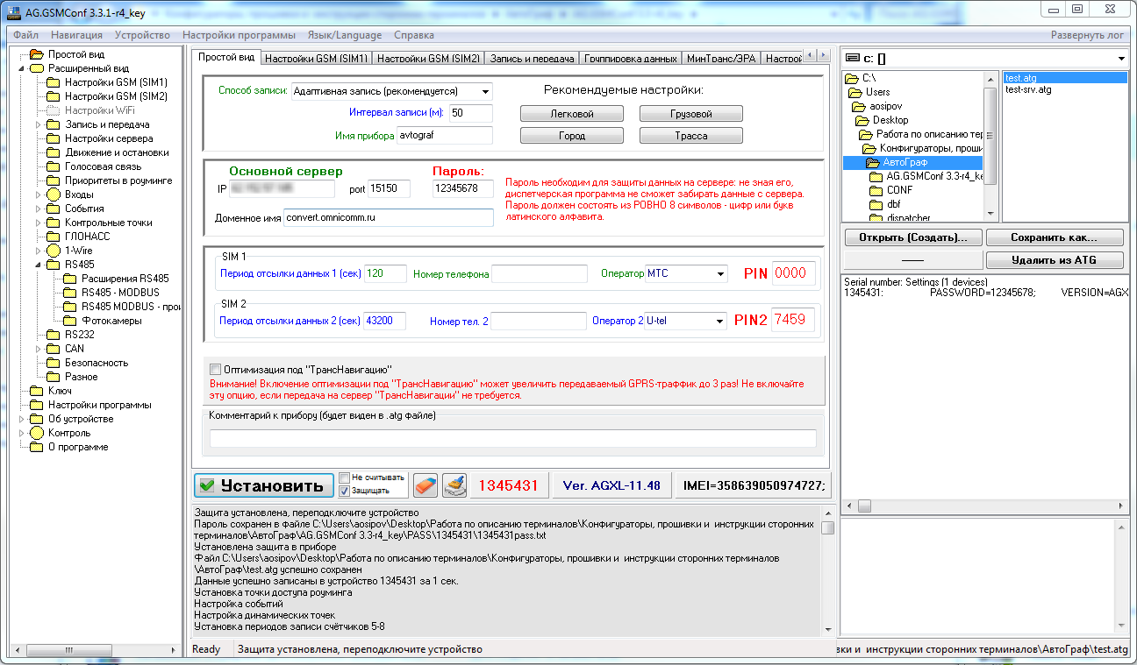Click the Доменное имя input field
Image resolution: width=1137 pixels, height=665 pixels.
click(389, 217)
